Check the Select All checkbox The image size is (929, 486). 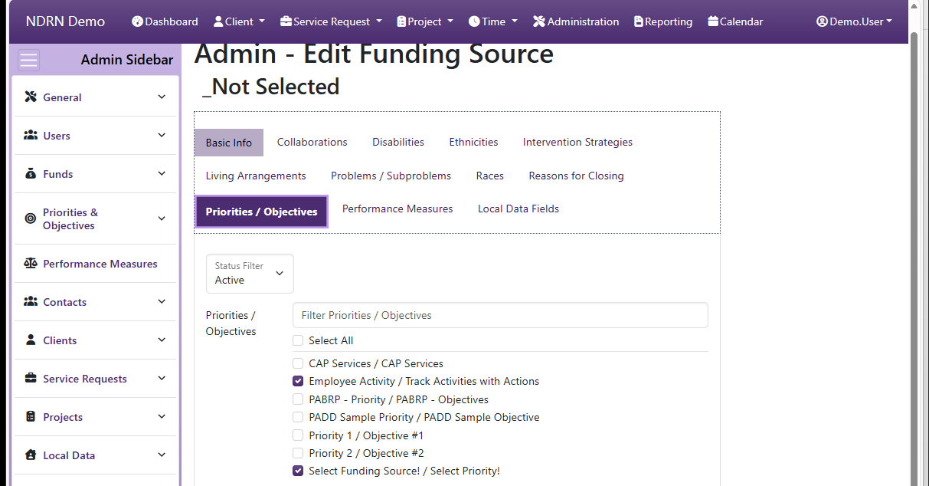tap(298, 340)
